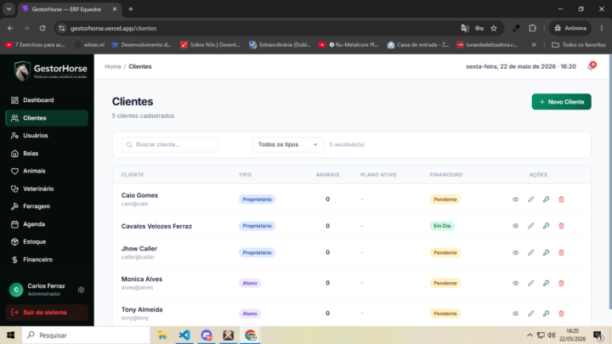This screenshot has width=612, height=344.
Task: Click Carlos Ferraz user profile name
Action: (x=46, y=286)
